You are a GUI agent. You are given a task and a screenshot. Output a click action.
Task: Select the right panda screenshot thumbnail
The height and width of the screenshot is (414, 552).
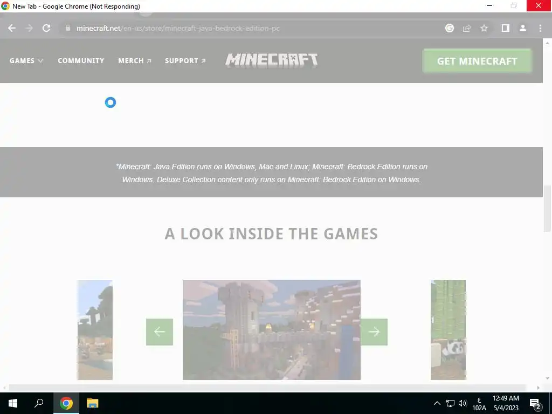[448, 329]
